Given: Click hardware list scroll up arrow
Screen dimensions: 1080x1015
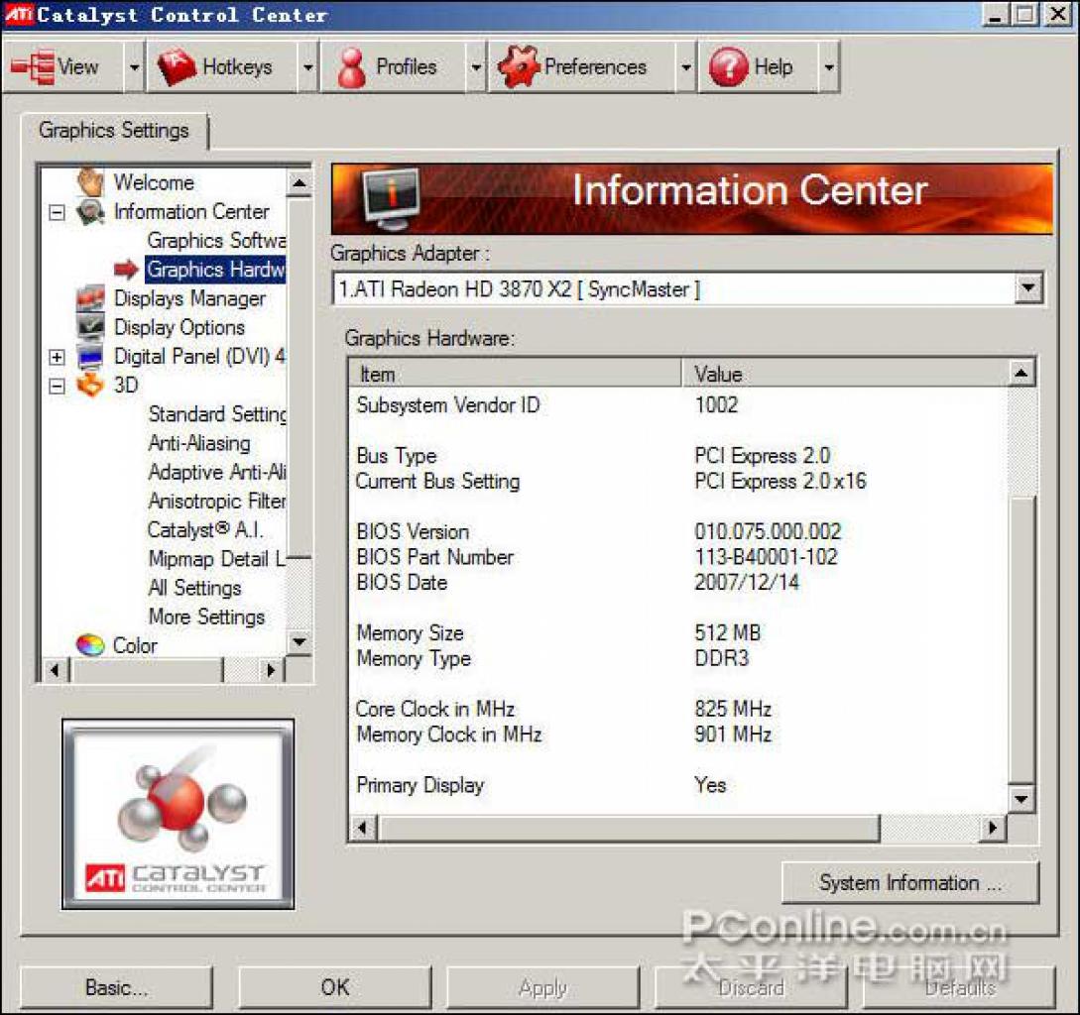Looking at the screenshot, I should (1020, 374).
